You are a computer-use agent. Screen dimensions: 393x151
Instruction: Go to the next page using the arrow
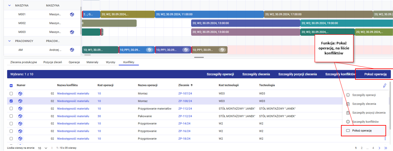(x=380, y=148)
